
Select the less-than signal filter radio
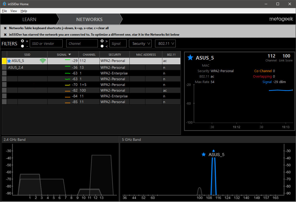[102, 46]
